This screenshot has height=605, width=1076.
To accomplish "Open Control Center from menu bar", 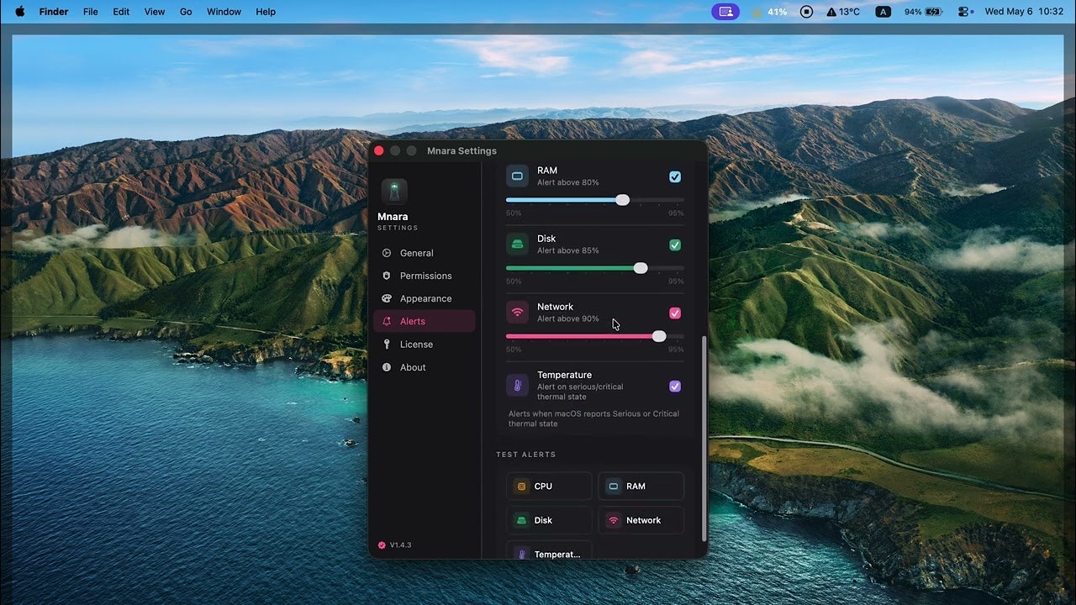I will click(x=965, y=12).
